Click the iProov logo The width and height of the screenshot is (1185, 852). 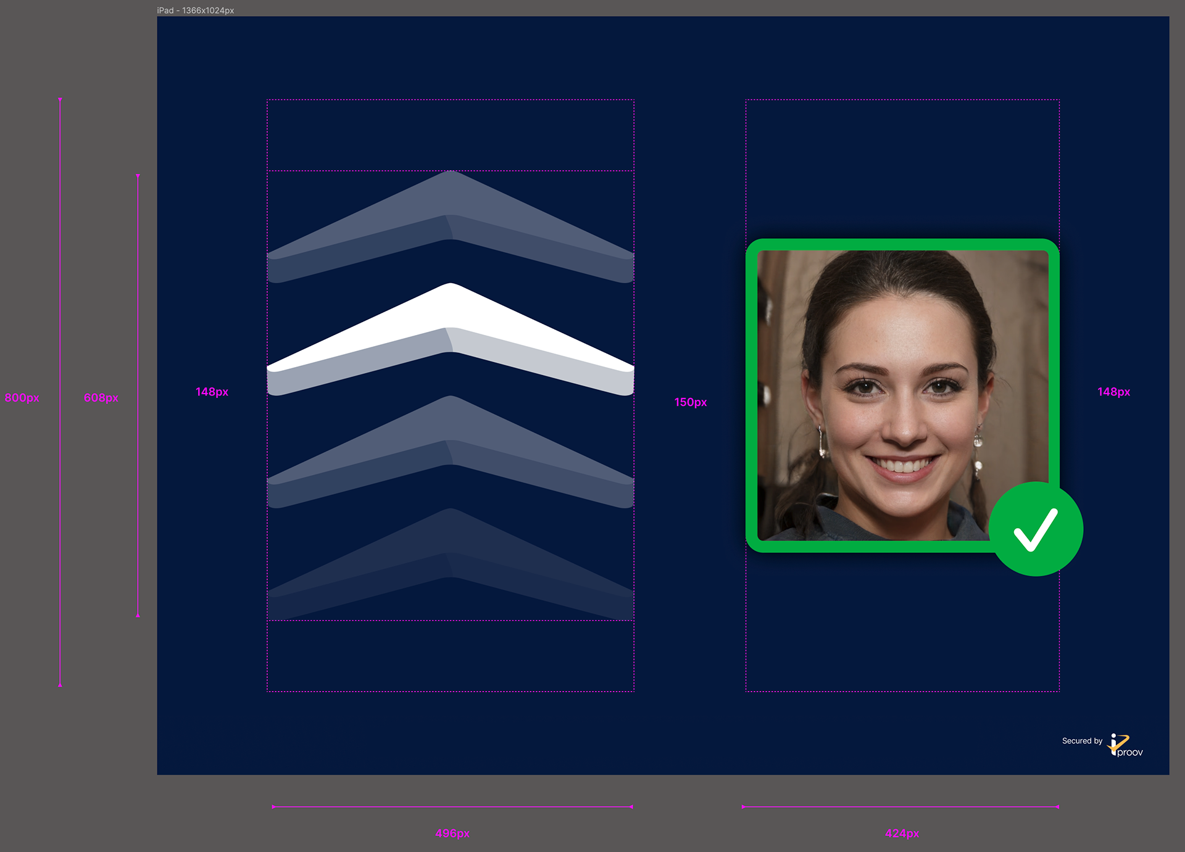click(1125, 745)
